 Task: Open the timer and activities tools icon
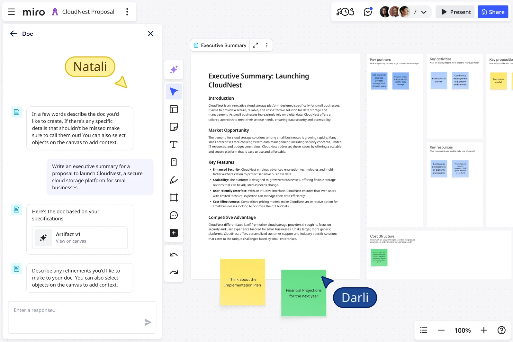point(345,12)
